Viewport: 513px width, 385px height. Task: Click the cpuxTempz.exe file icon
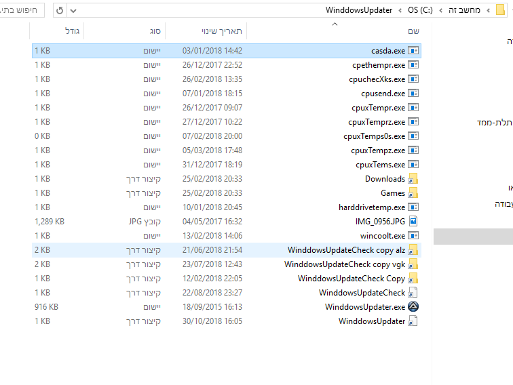click(413, 150)
